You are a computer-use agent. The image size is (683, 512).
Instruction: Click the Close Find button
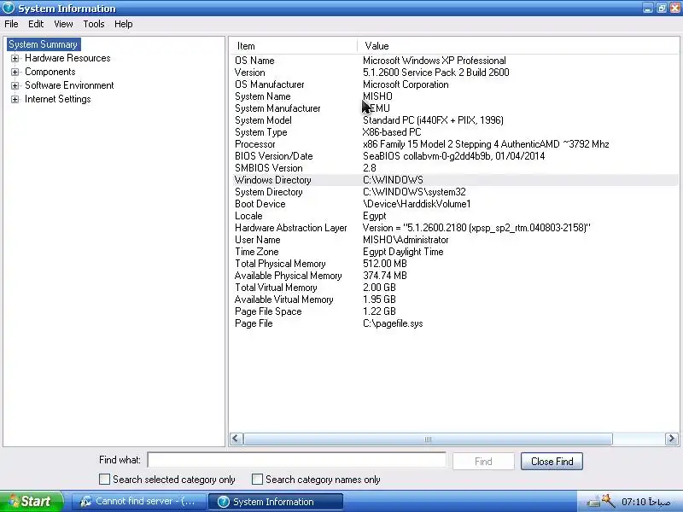552,462
